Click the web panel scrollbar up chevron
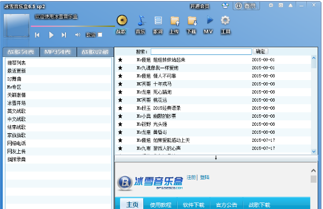Viewport: 323px width, 209px height. [313, 171]
